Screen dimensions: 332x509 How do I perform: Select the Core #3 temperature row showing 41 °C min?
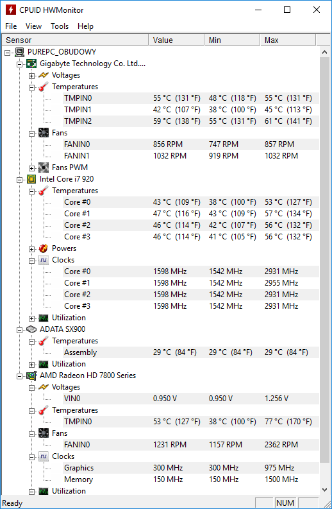tap(191, 237)
